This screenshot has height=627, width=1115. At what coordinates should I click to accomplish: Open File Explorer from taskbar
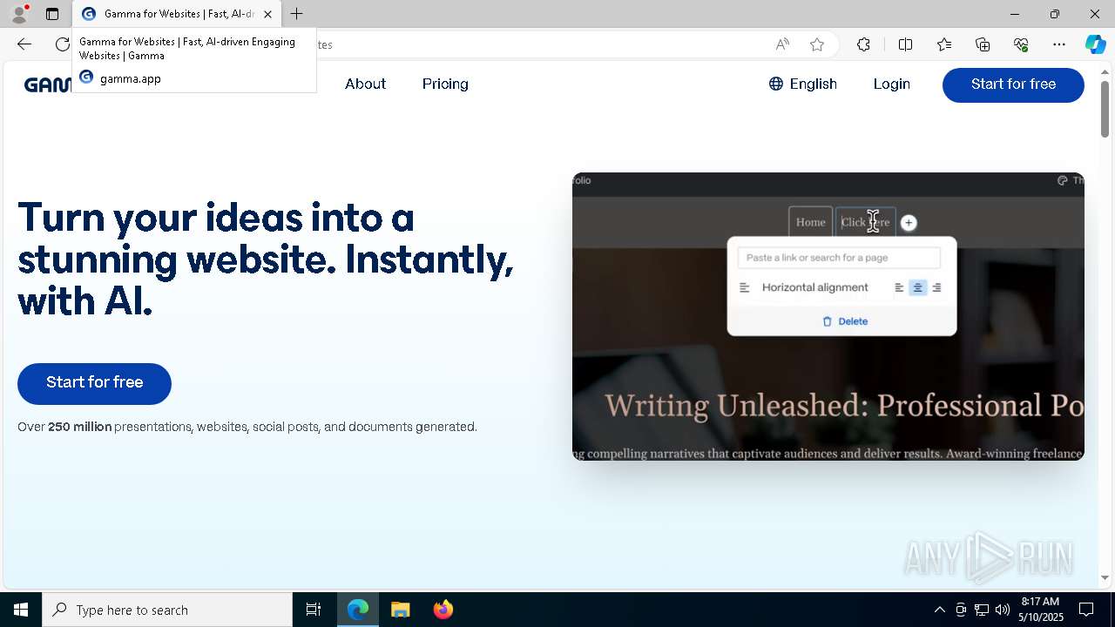(x=401, y=610)
